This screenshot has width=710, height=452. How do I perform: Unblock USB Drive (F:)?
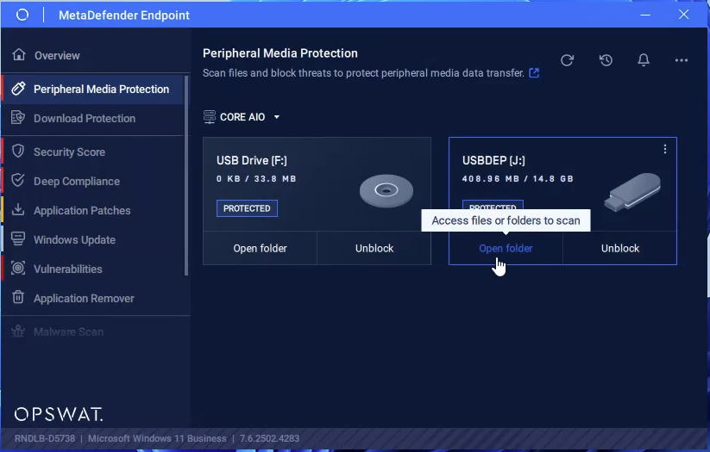click(374, 248)
